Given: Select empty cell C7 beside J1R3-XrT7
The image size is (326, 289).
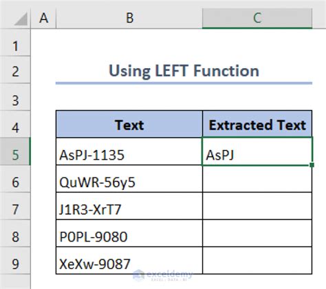Looking at the screenshot, I should click(x=257, y=206).
